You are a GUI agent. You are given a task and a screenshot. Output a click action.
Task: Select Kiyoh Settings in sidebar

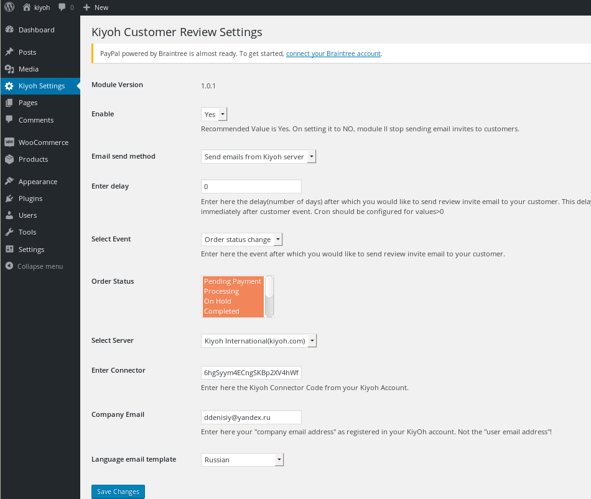click(40, 86)
